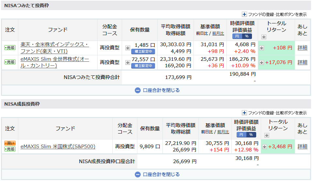Click 売却 sell icon for eMAXIS Slim 米国株式(S&P500)

coord(10,149)
